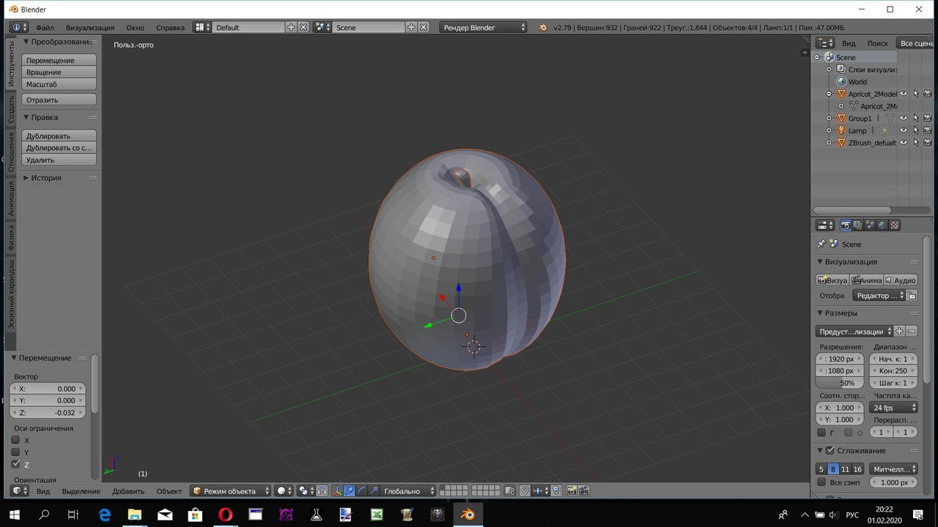Click the Lamp object icon in outliner
938x527 pixels.
click(x=841, y=130)
